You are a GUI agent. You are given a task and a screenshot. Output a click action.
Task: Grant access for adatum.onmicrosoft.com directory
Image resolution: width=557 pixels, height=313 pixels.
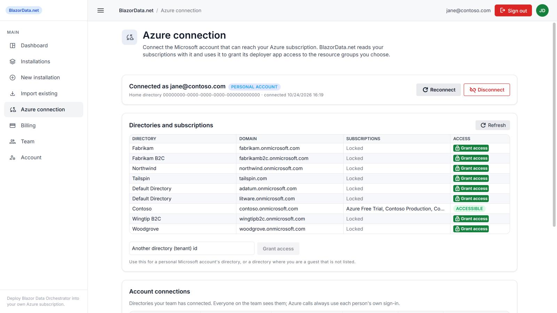point(471,188)
